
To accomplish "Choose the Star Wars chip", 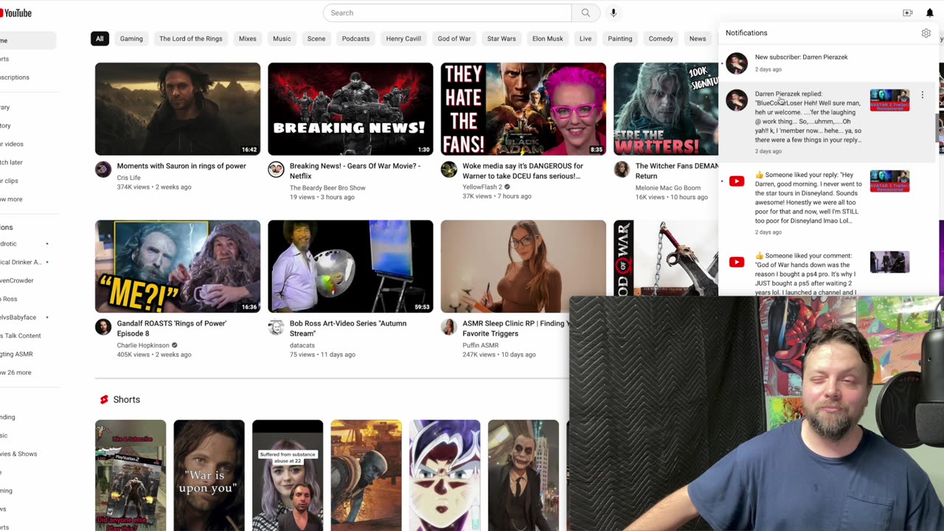I will [x=502, y=38].
